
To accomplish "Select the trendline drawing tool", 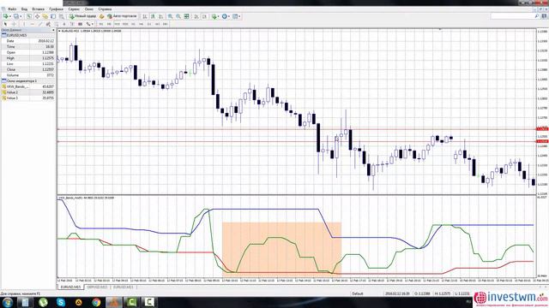I will coord(40,24).
